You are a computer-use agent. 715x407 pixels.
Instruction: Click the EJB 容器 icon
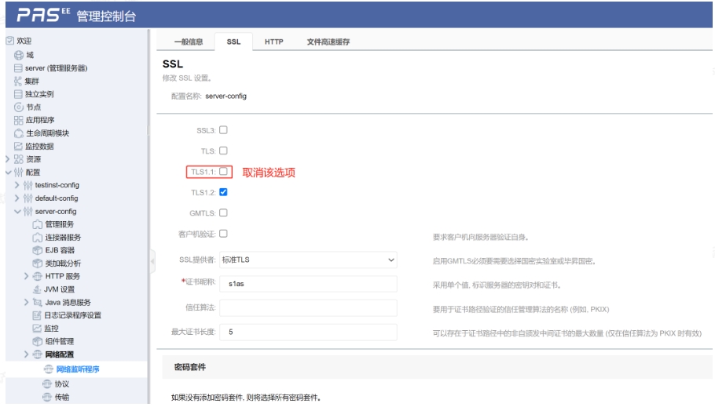pos(37,250)
